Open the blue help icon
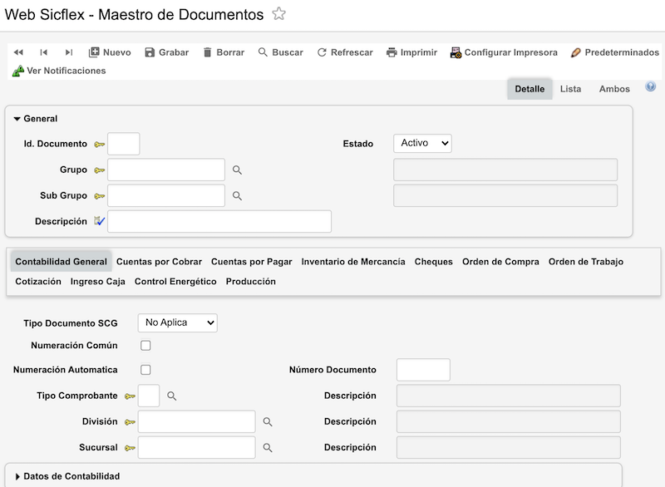665x487 pixels. [x=651, y=86]
